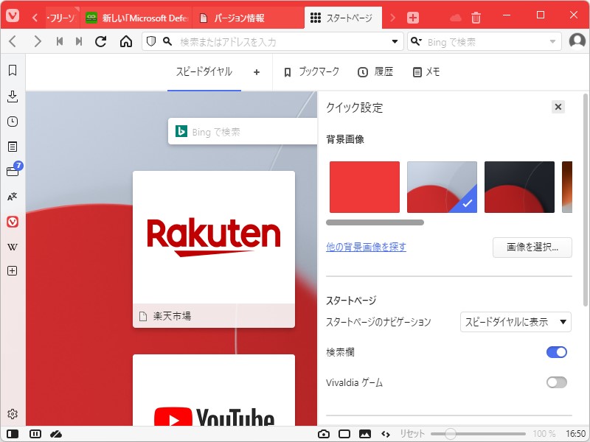Add a new web panel with the plus icon
590x442 pixels.
pyautogui.click(x=12, y=270)
